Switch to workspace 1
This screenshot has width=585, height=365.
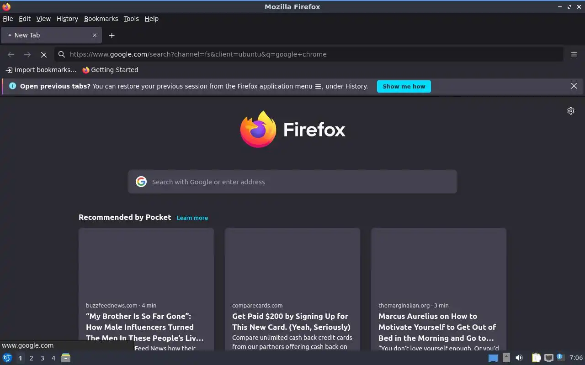pos(20,358)
